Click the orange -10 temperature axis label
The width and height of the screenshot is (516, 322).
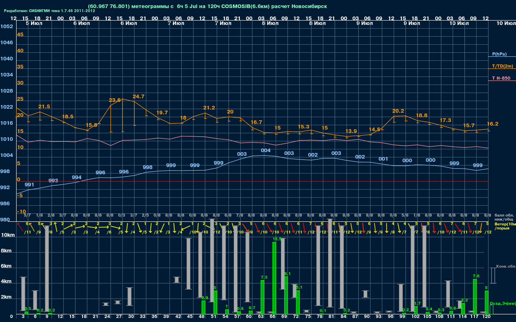point(22,212)
